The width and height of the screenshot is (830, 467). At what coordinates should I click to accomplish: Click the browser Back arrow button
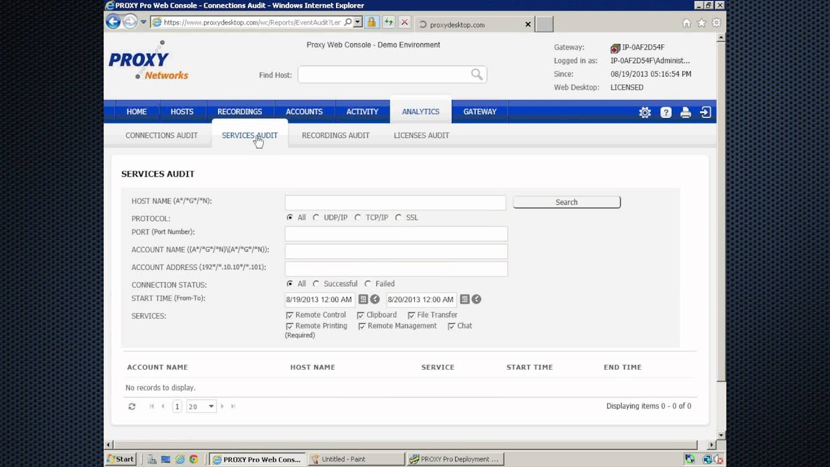click(x=113, y=22)
